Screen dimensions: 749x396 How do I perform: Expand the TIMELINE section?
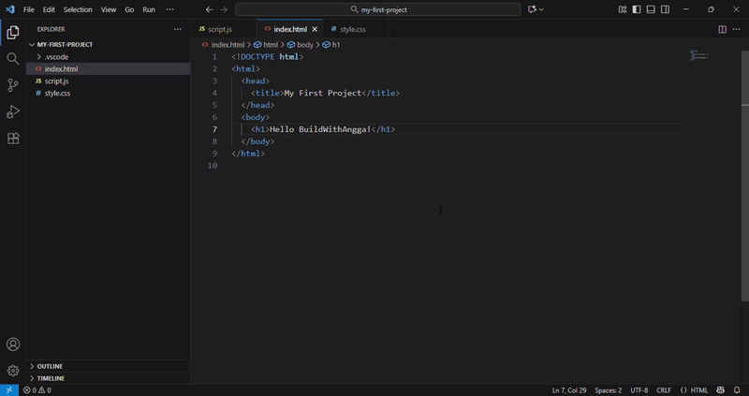(x=109, y=378)
